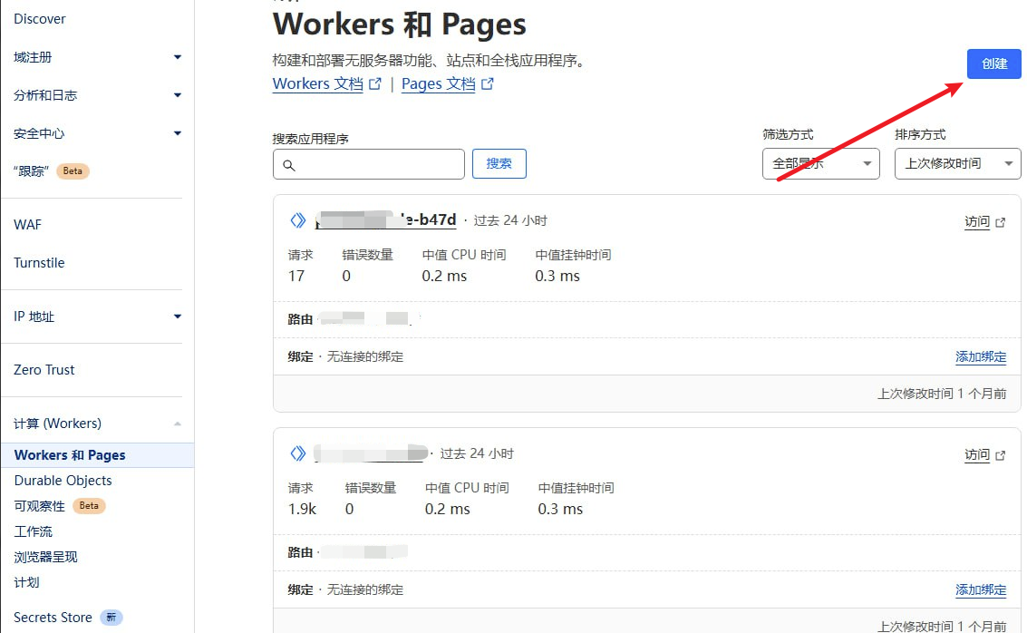
Task: Open the Pages 文档 link
Action: click(x=438, y=83)
